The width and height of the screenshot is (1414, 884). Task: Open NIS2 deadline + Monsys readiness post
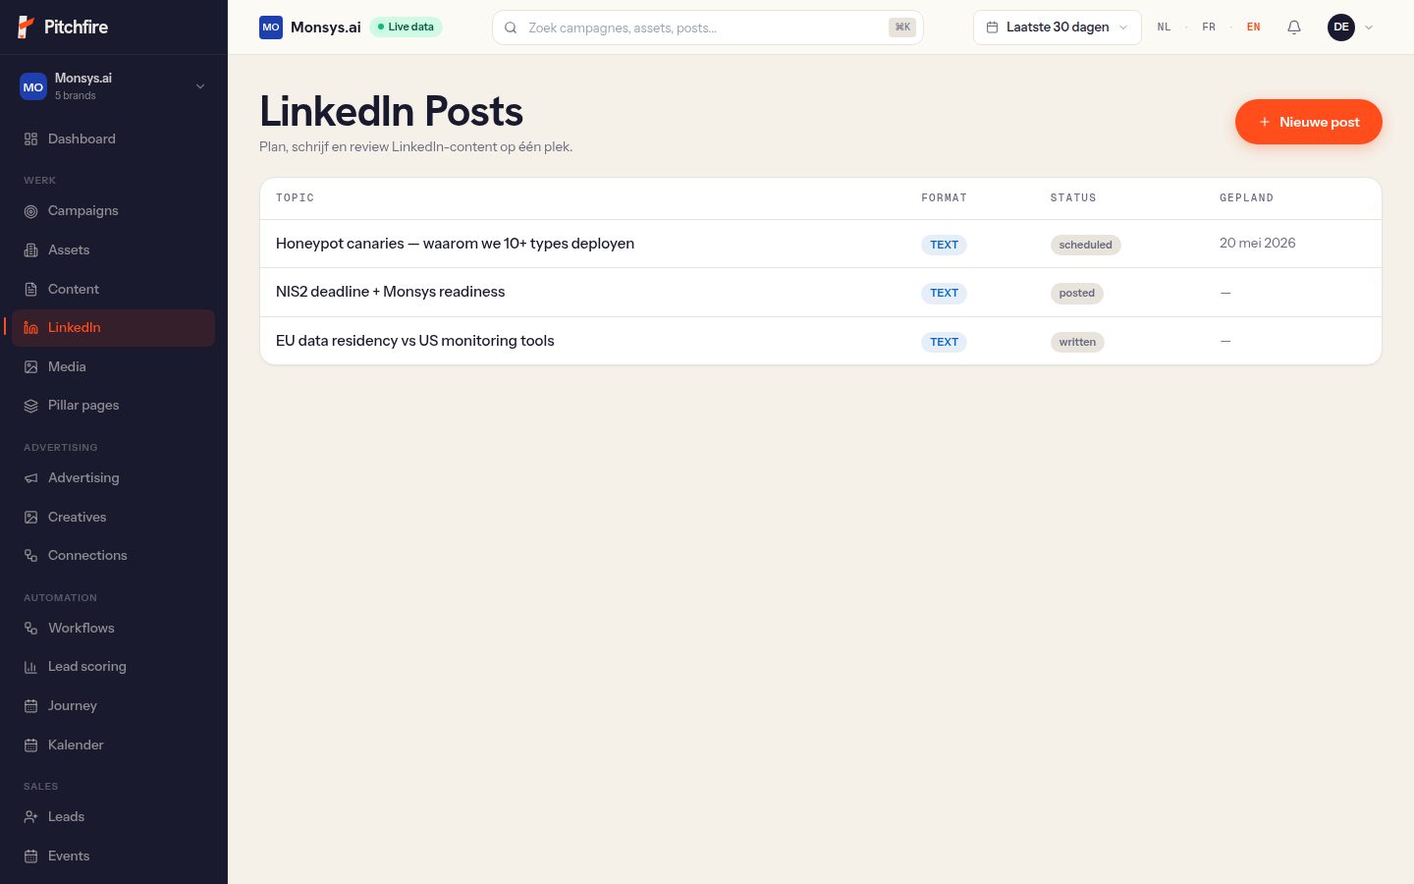(x=821, y=293)
